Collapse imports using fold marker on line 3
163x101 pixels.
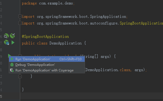(20, 17)
